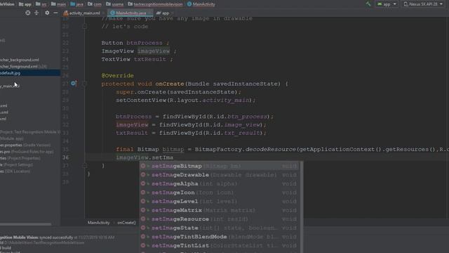
Task: Select the highlighted default.jpg file
Action: click(29, 73)
